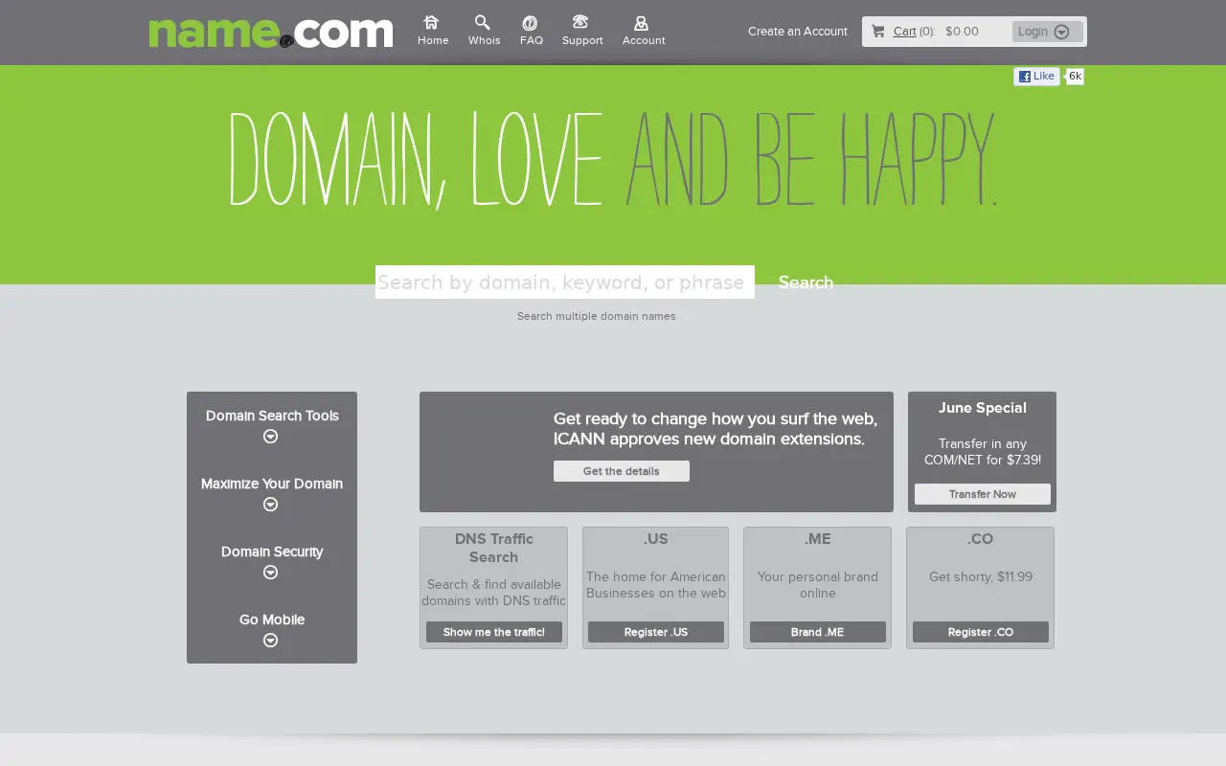
Task: Expand Maximize Your Domain arrow
Action: tap(271, 505)
